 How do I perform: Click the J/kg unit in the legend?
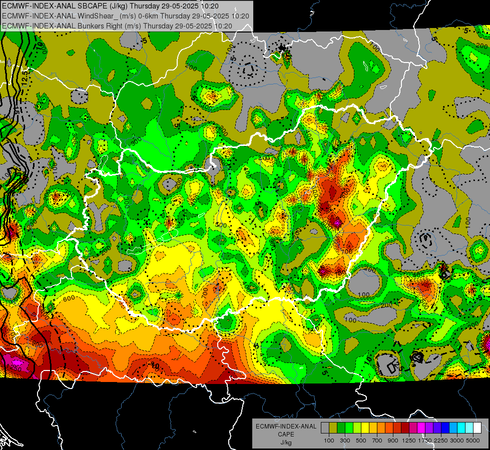pyautogui.click(x=286, y=442)
